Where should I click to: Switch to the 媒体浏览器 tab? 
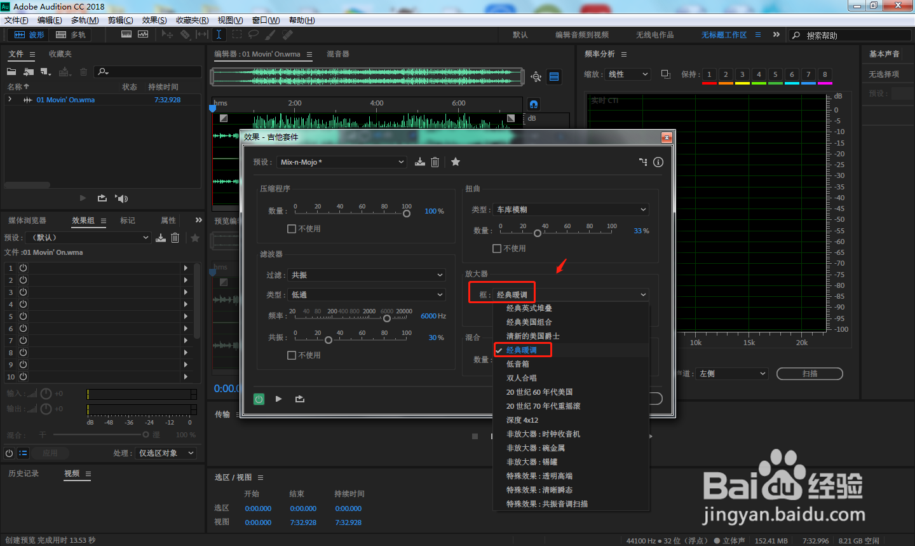click(27, 221)
